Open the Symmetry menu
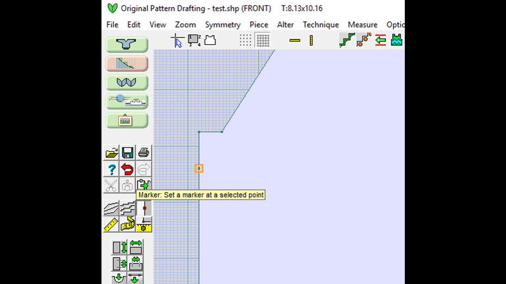This screenshot has width=506, height=284. (x=223, y=24)
